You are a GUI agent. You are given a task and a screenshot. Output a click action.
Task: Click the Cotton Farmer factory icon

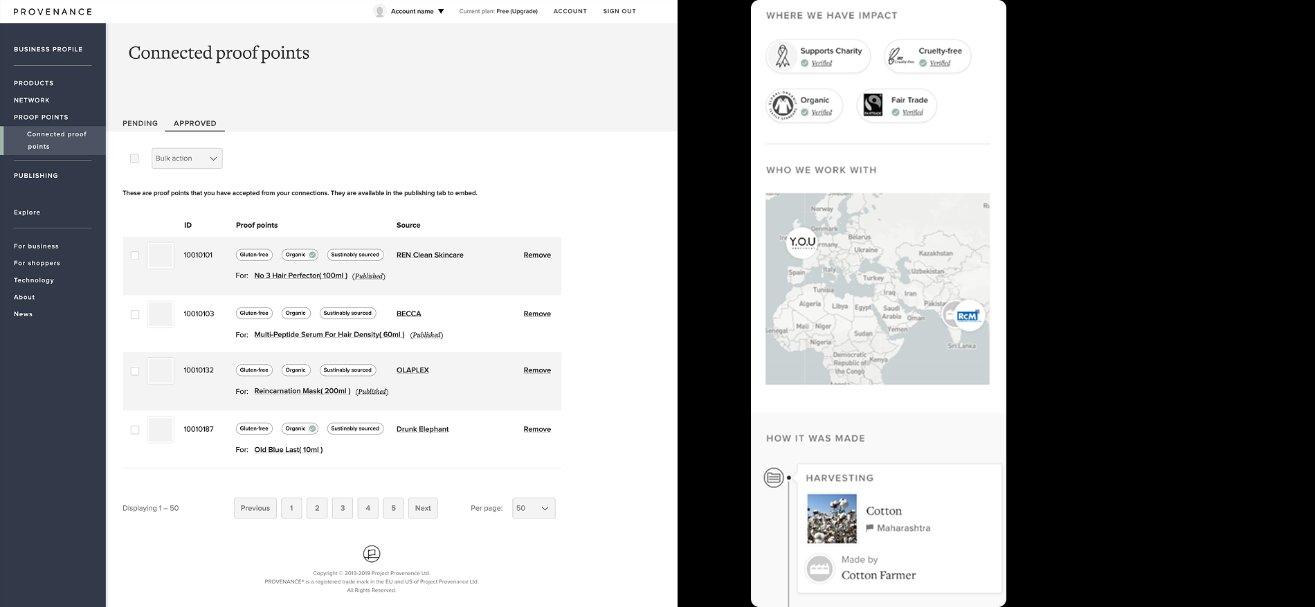[820, 569]
